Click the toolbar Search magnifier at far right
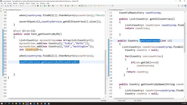Screen dimensions: 187x105 pos(179,6)
